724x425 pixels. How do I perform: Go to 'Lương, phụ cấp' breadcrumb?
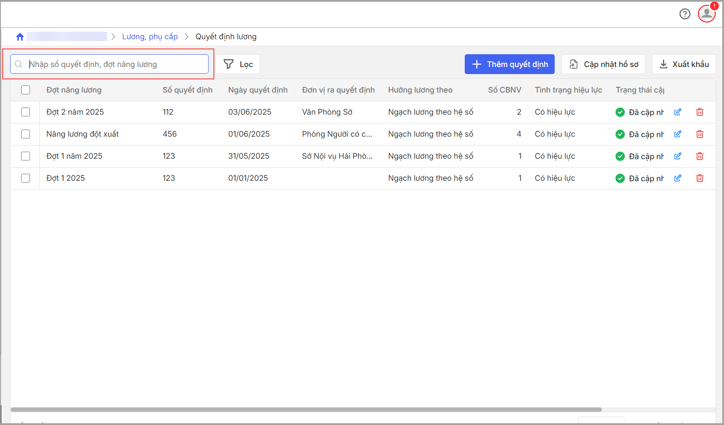(150, 37)
